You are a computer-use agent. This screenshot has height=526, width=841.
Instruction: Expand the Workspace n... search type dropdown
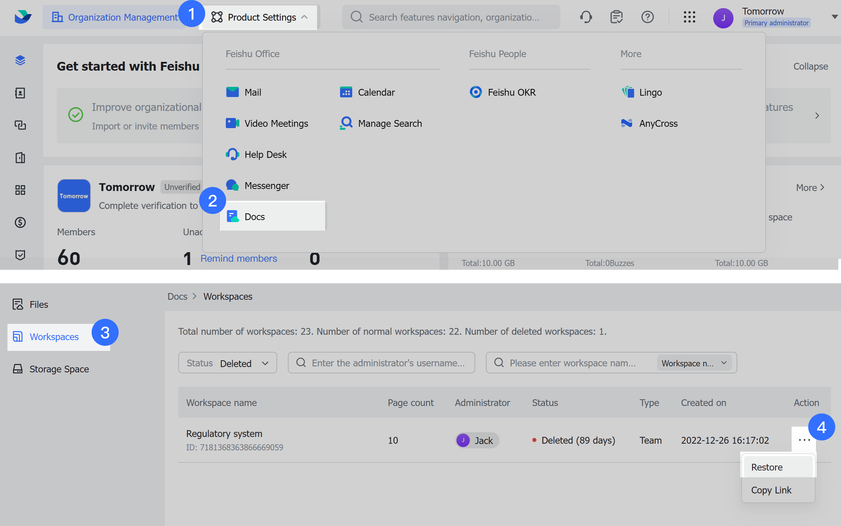[x=694, y=363]
